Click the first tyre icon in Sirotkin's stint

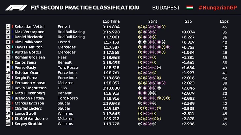(140, 124)
